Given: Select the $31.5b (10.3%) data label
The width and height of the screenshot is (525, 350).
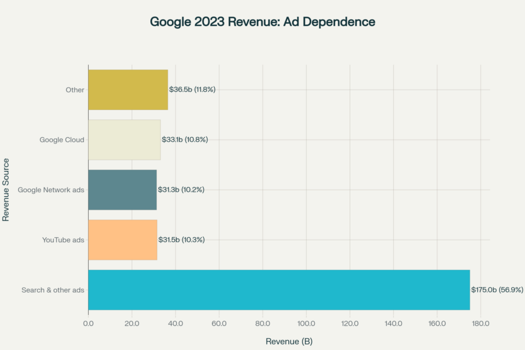Looking at the screenshot, I should point(181,240).
